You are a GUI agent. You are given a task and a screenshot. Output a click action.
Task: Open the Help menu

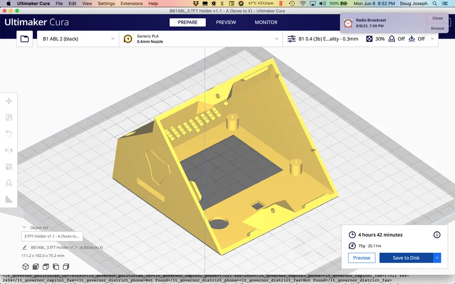coord(153,4)
